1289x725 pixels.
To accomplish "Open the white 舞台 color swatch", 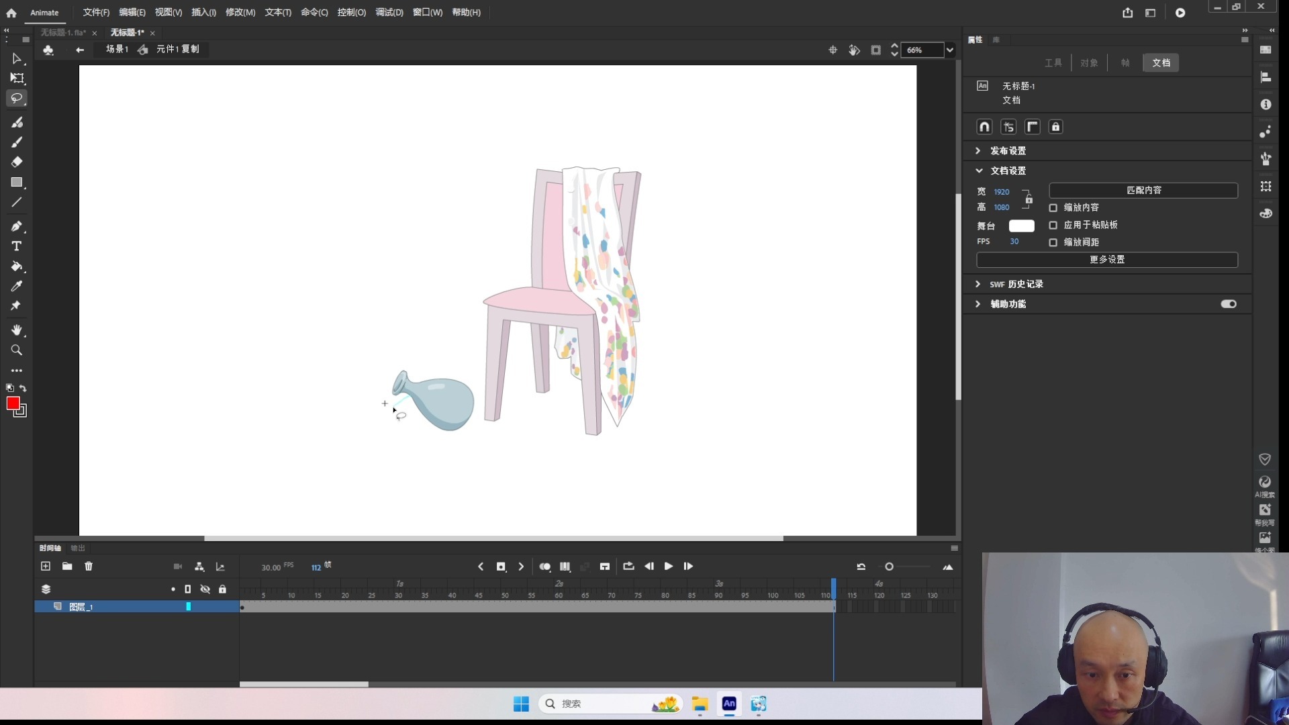I will coord(1021,226).
